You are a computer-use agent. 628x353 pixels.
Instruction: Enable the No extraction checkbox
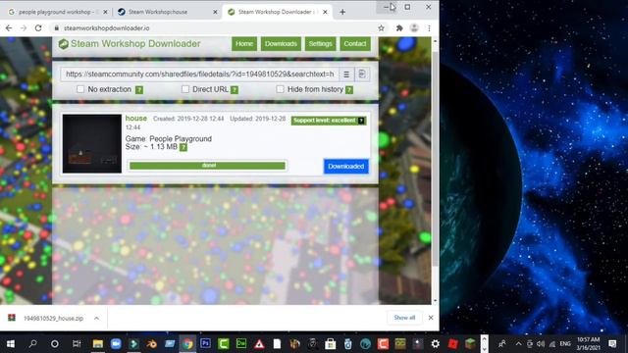80,89
